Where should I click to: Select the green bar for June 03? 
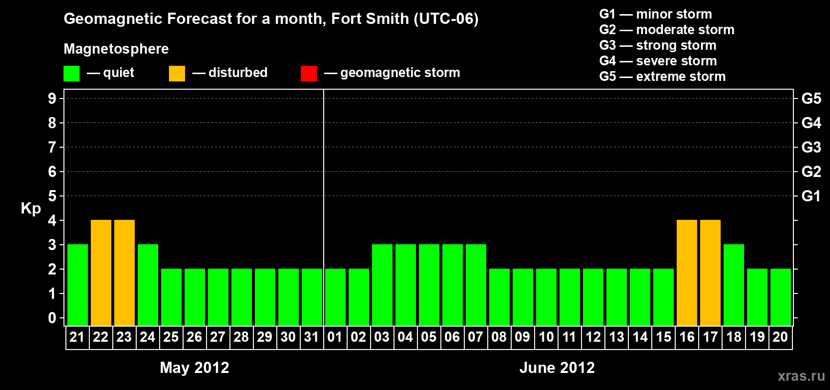click(382, 285)
